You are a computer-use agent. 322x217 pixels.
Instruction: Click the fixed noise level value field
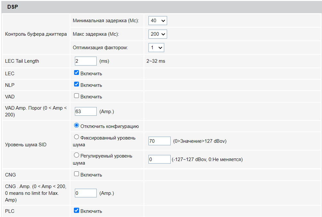click(159, 141)
